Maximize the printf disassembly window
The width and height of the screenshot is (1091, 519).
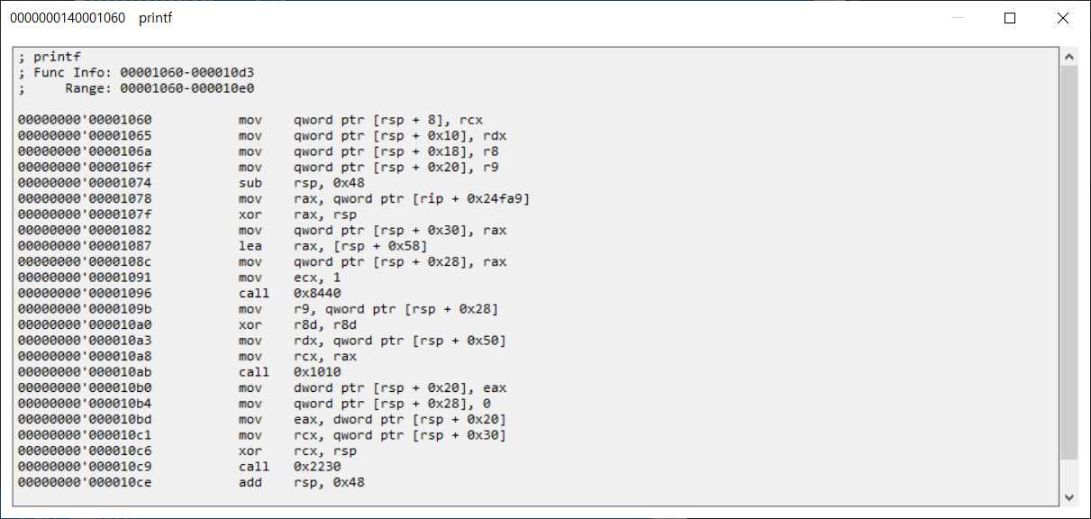click(x=1010, y=18)
